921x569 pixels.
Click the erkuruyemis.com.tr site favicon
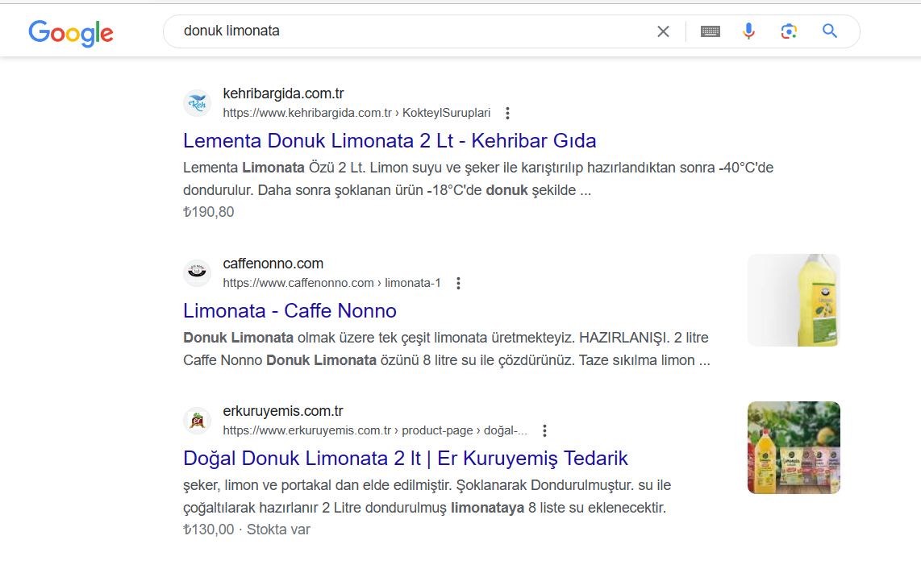pyautogui.click(x=198, y=421)
